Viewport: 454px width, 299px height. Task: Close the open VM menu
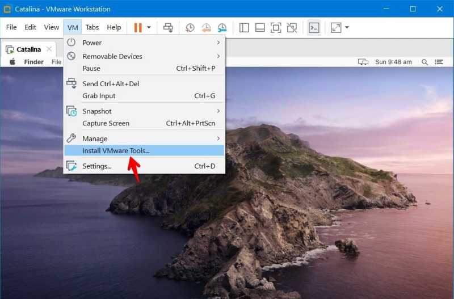(73, 27)
